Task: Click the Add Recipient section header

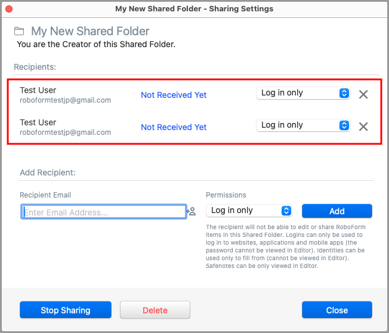Action: pos(48,172)
